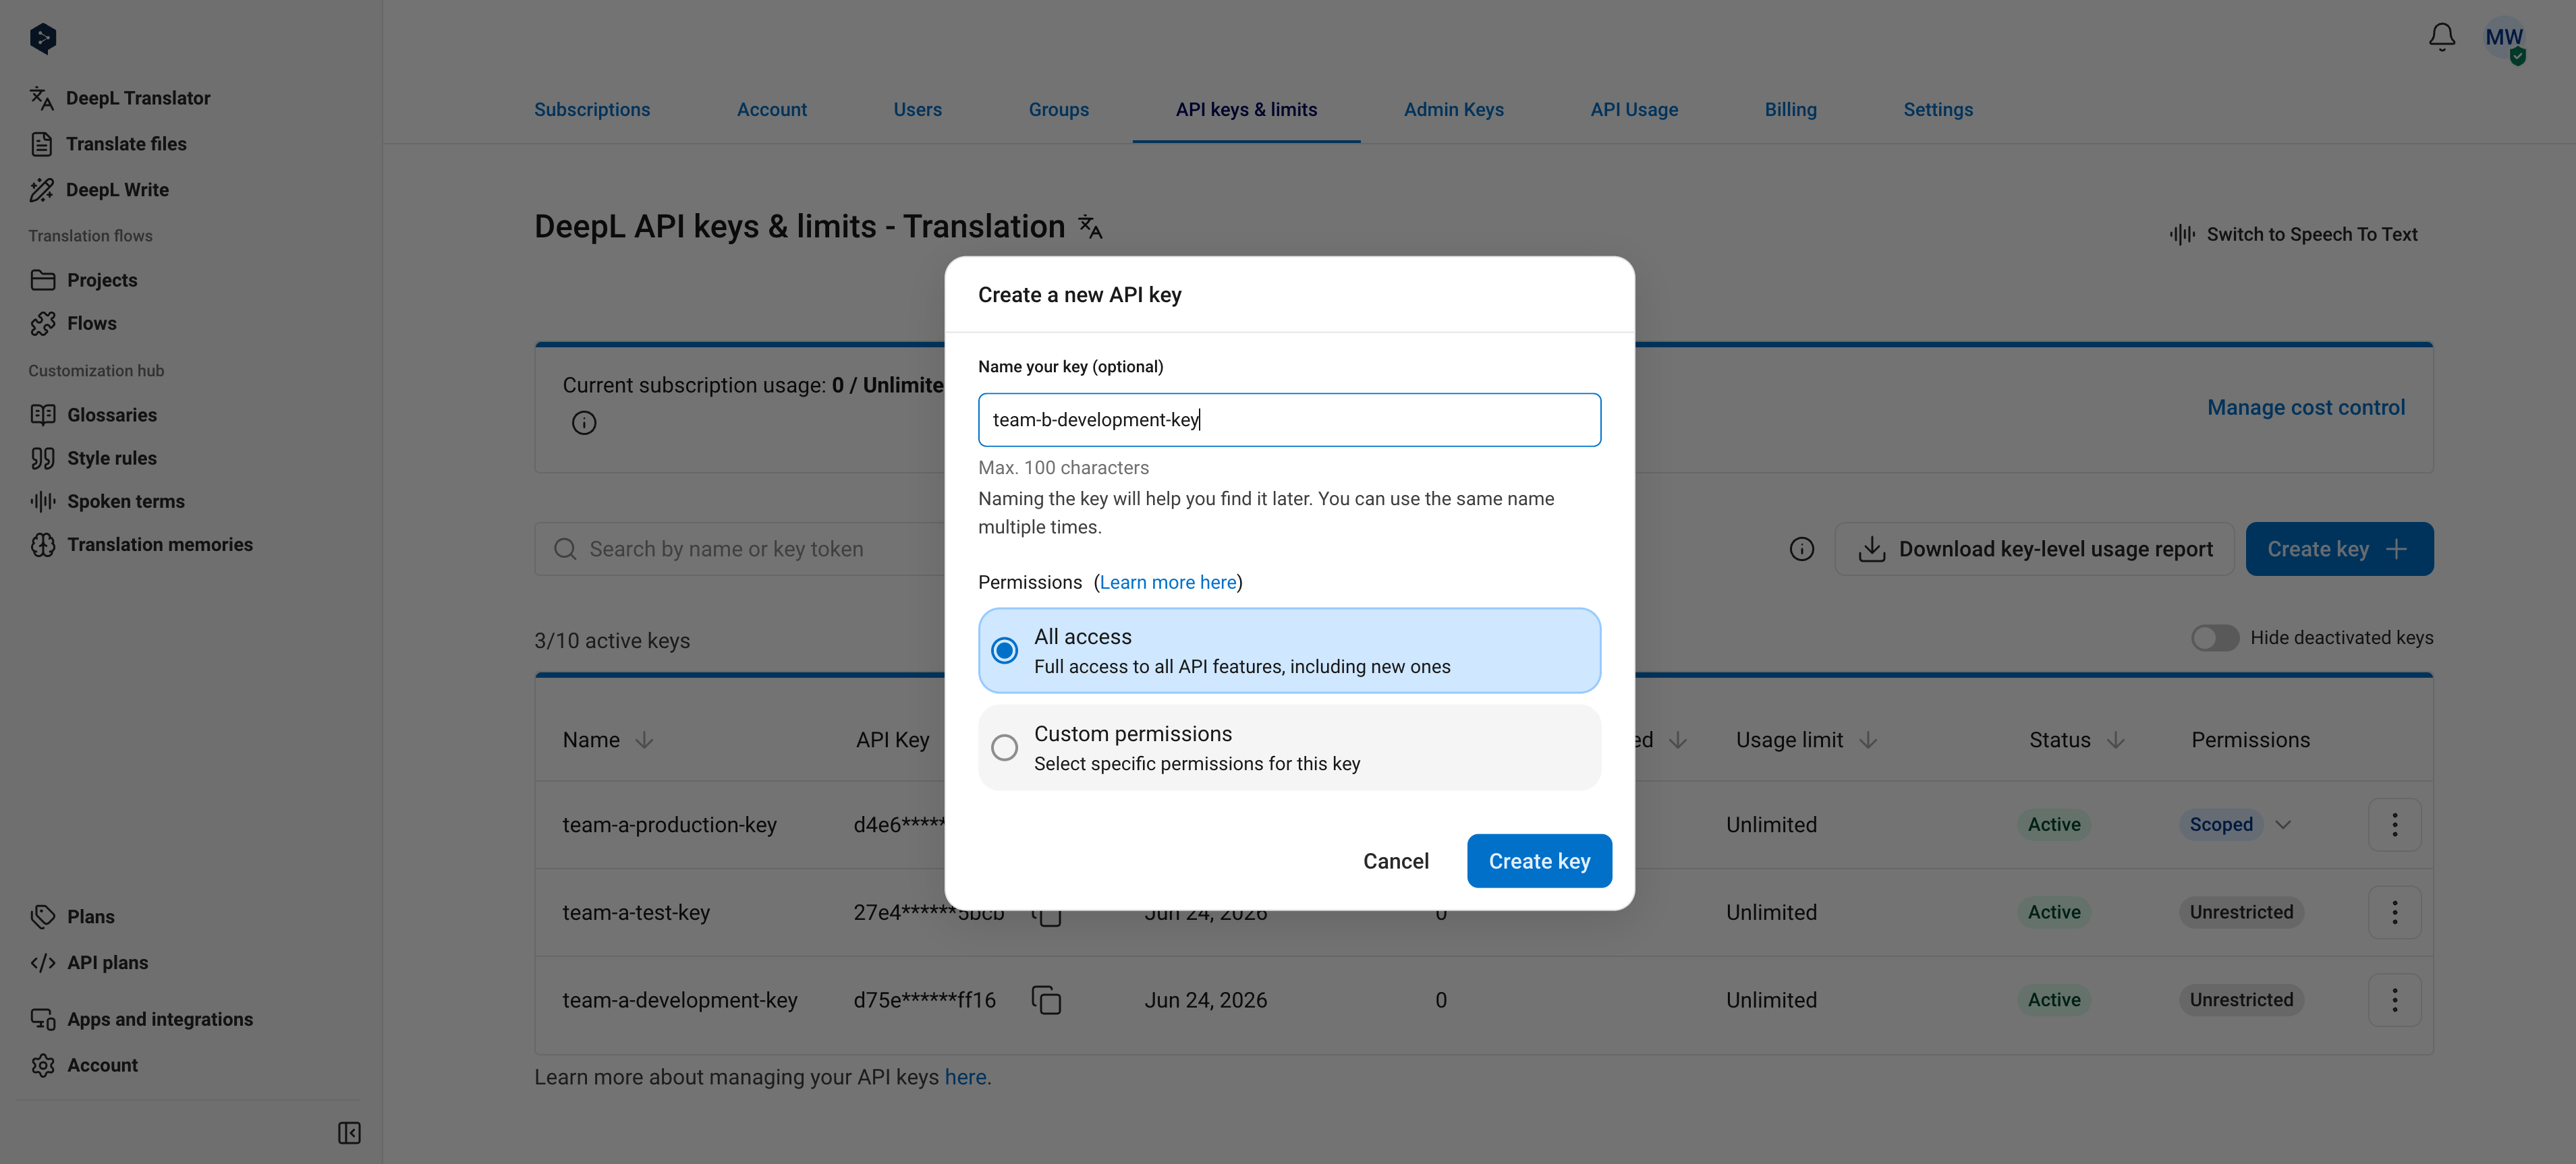The height and width of the screenshot is (1164, 2576).
Task: Select team-a-production-key name cell
Action: (x=670, y=825)
